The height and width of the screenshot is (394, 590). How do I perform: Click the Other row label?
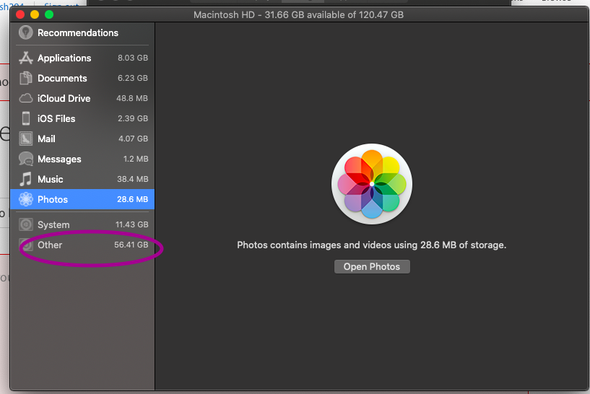pos(50,245)
